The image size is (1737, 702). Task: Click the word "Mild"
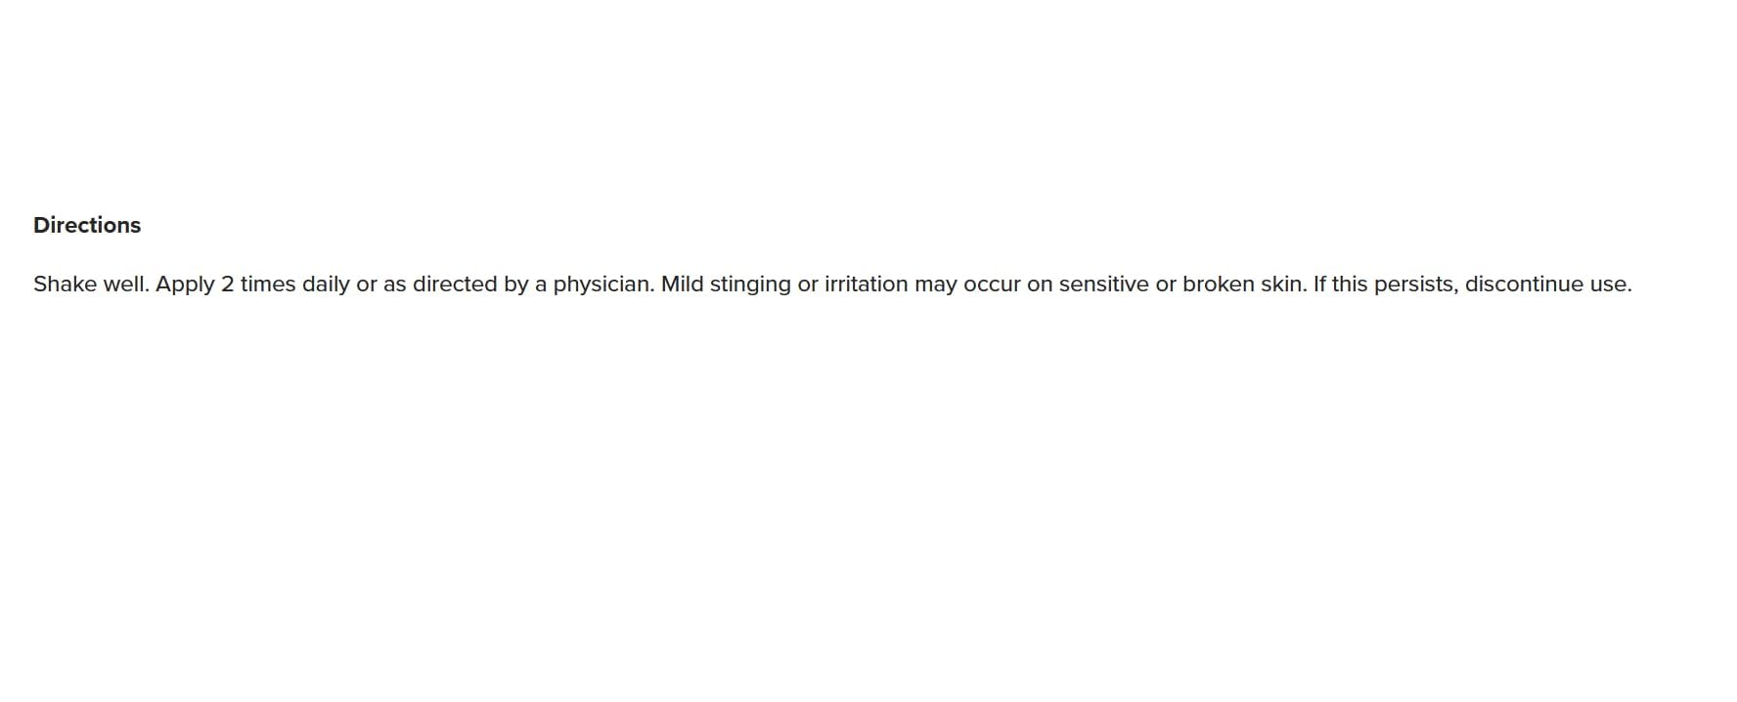[x=682, y=285]
